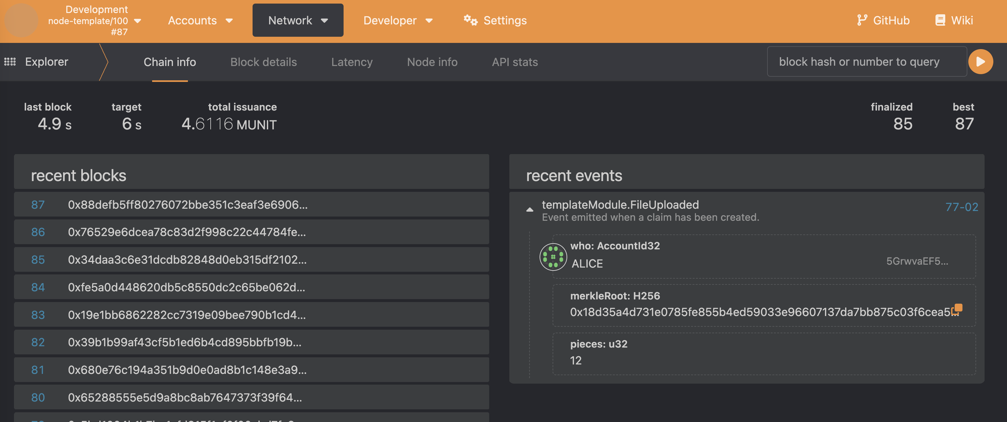Screen dimensions: 1007x422
Task: Click the templateModule.FileUploaded event title
Action: [x=620, y=204]
